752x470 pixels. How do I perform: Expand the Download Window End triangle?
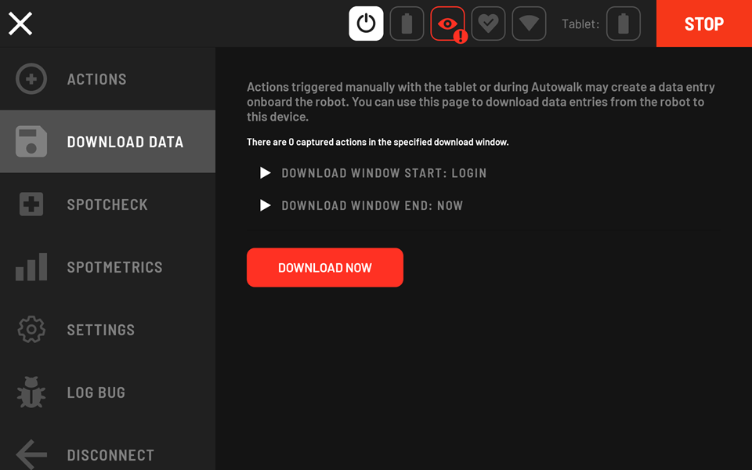[266, 205]
